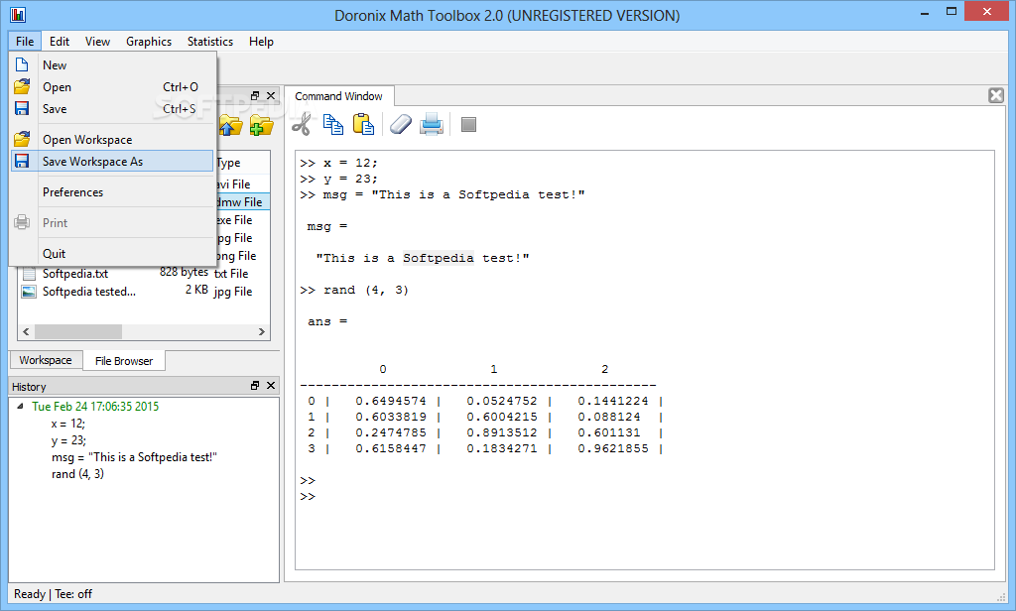Undock the History panel
Viewport: 1016px width, 611px height.
pyautogui.click(x=255, y=385)
